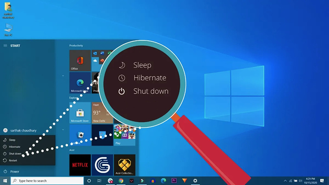Expand the START hamburger menu

click(5, 46)
